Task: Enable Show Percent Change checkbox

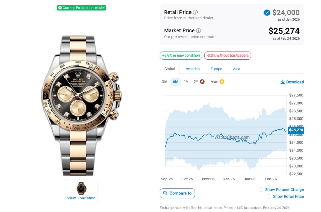Action: click(x=261, y=190)
